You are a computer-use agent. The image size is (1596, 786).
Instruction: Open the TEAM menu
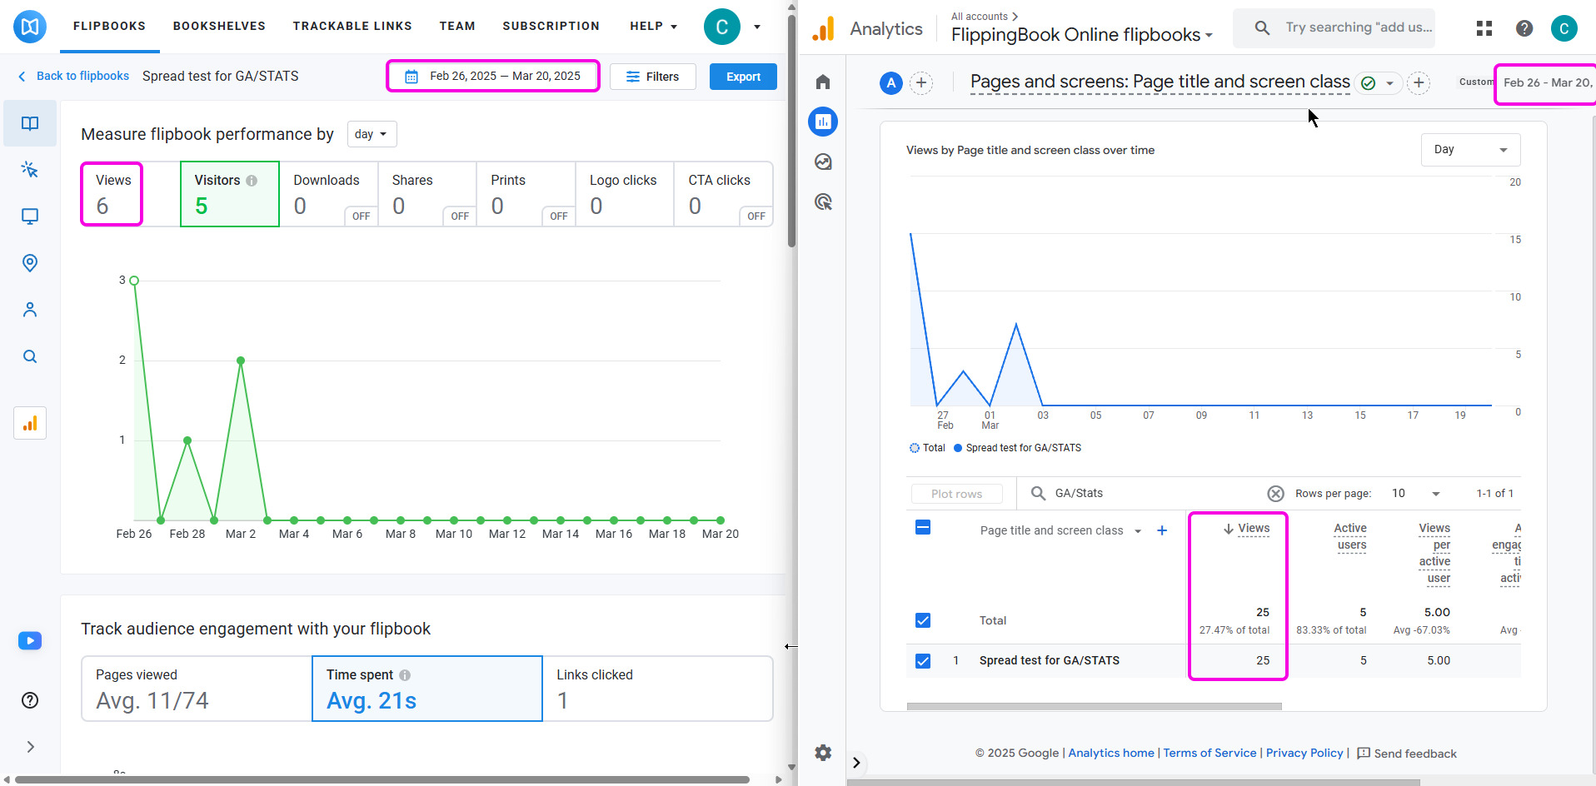[x=457, y=26]
